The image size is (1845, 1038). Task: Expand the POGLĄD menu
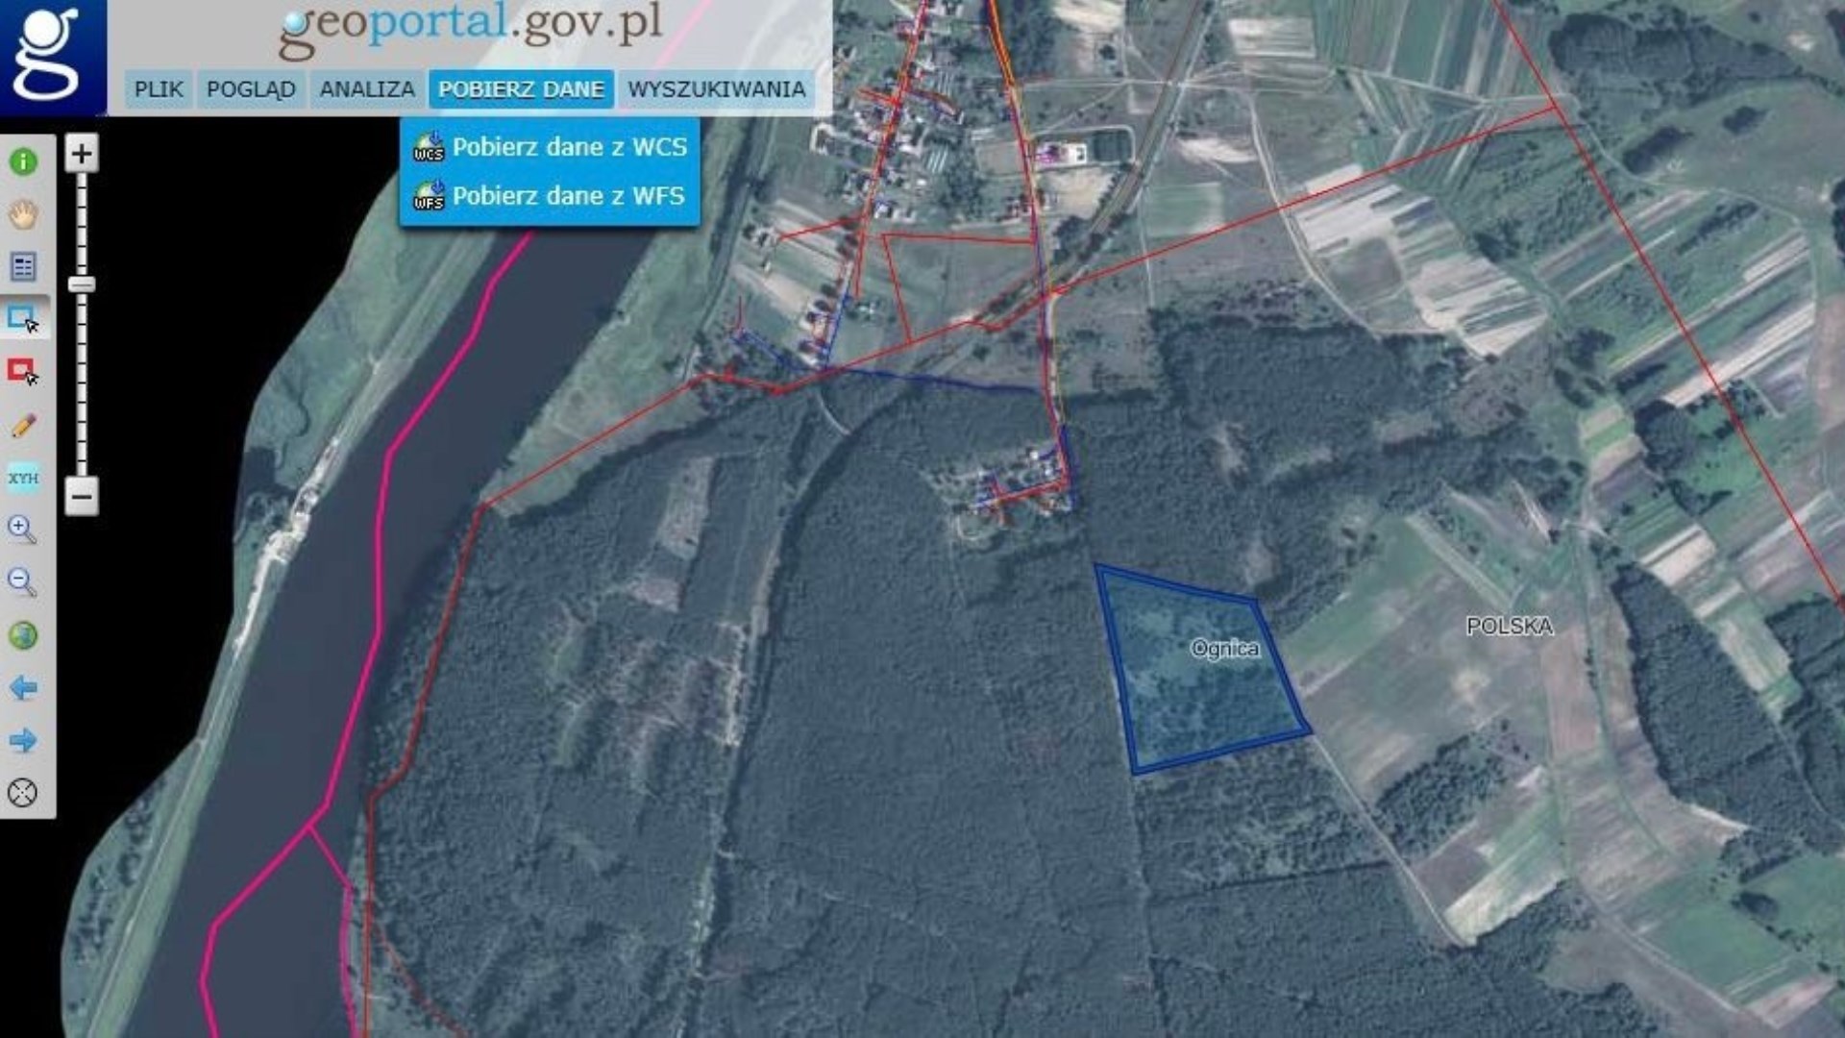coord(251,89)
